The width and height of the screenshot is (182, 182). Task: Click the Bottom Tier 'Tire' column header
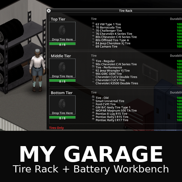pyautogui.click(x=94, y=92)
